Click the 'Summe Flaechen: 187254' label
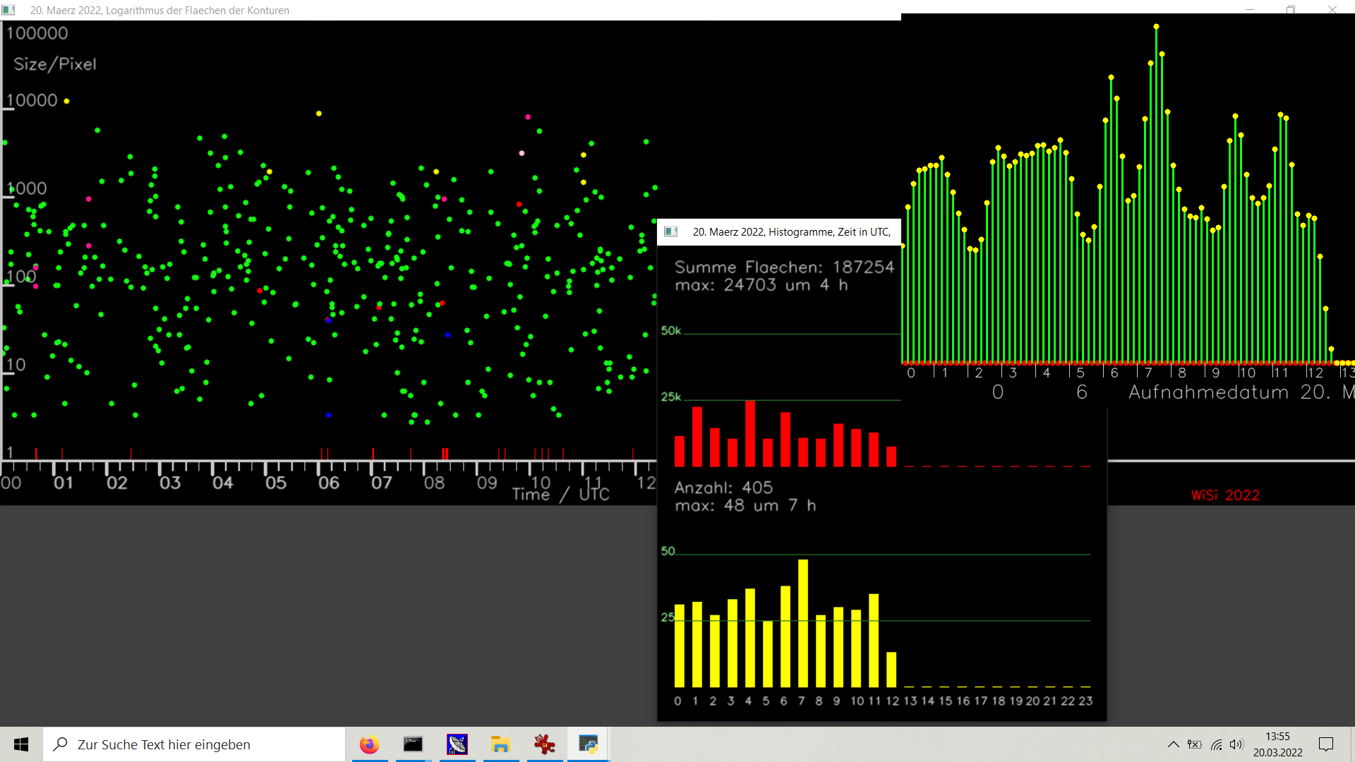 784,267
